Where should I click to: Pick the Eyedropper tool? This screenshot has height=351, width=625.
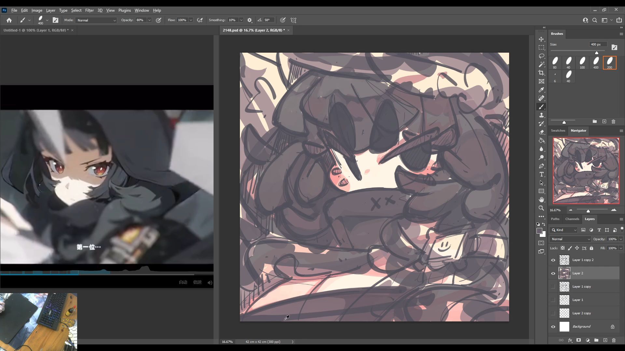(541, 90)
